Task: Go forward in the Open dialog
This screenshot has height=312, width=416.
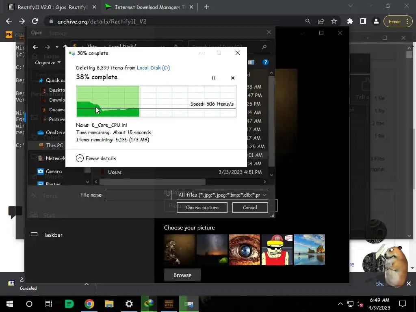Action: pos(47,47)
